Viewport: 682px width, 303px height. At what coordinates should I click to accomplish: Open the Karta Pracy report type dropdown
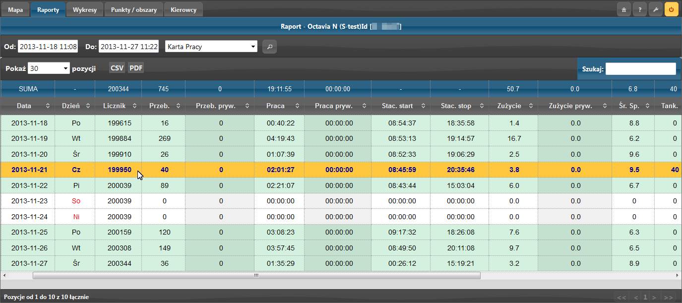coord(211,47)
